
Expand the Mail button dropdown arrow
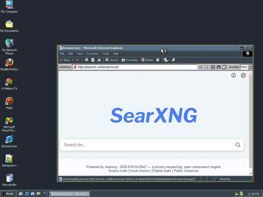[169, 60]
